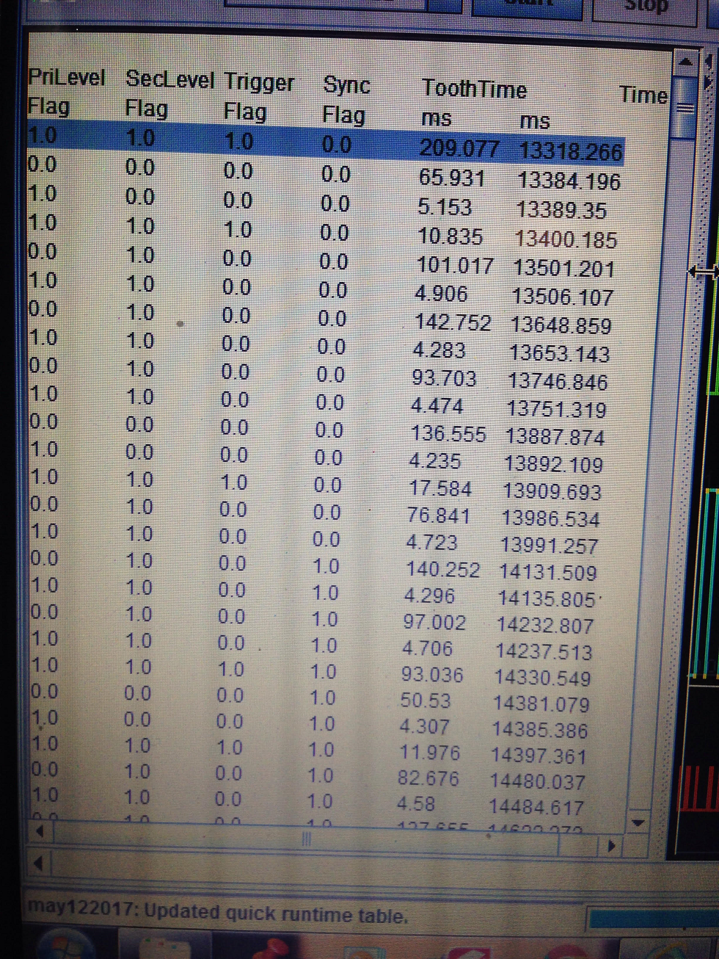Select the ToothTime value 4.58
Image resolution: width=719 pixels, height=959 pixels.
pyautogui.click(x=416, y=803)
